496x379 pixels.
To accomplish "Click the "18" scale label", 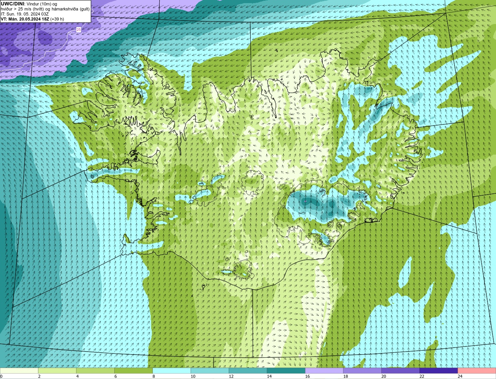I will click(x=346, y=376).
